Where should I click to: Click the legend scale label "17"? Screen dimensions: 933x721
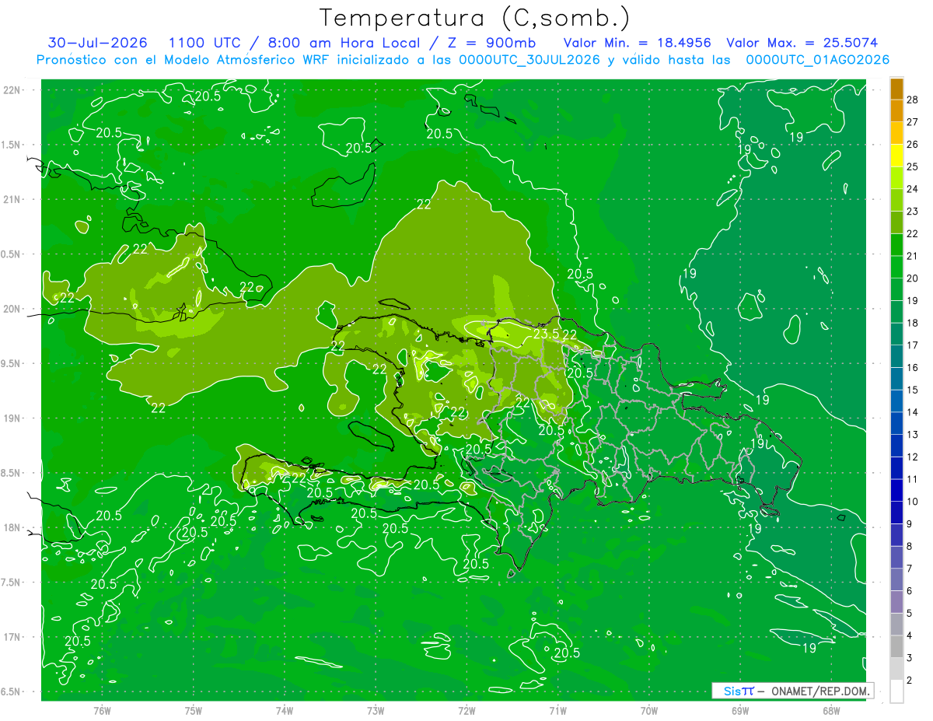point(913,345)
